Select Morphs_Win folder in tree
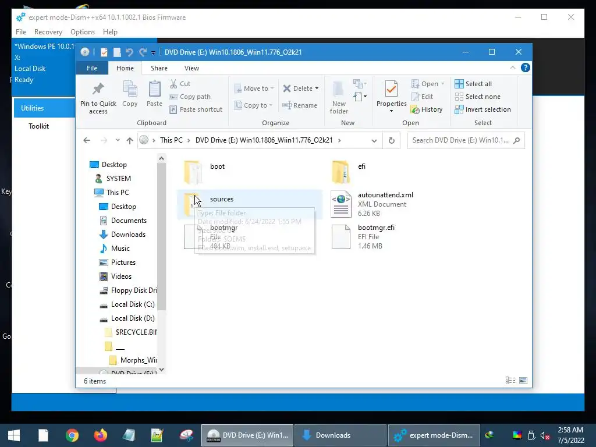This screenshot has height=447, width=596. [x=133, y=360]
